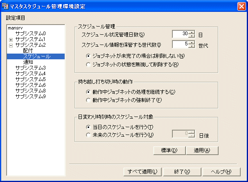The height and width of the screenshot is (182, 248).
Task: Select サブシステム5 in the tree
Action: [31, 79]
